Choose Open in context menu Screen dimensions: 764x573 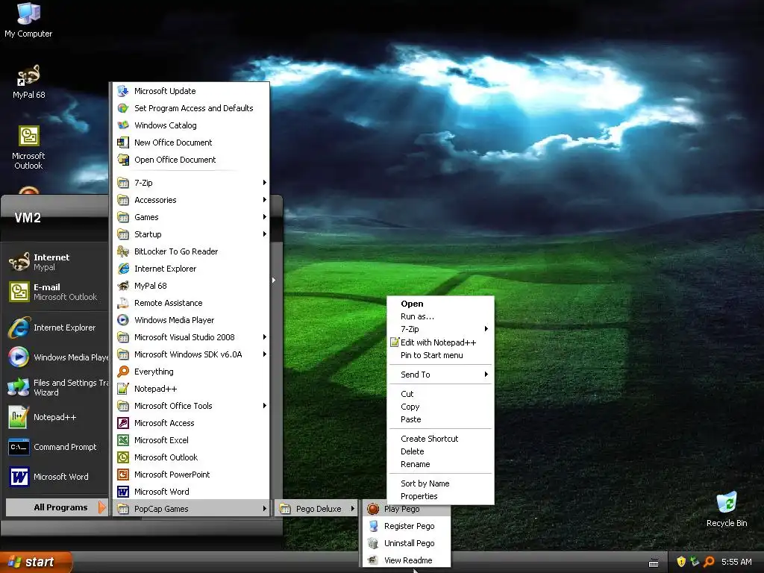point(440,304)
